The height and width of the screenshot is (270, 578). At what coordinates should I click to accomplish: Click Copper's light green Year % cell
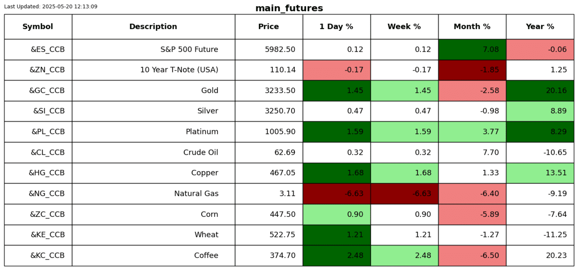pyautogui.click(x=540, y=173)
